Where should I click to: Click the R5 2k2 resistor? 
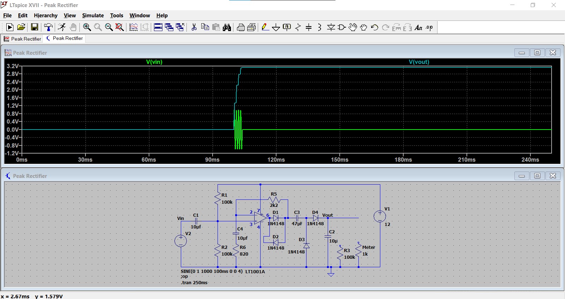(x=274, y=200)
